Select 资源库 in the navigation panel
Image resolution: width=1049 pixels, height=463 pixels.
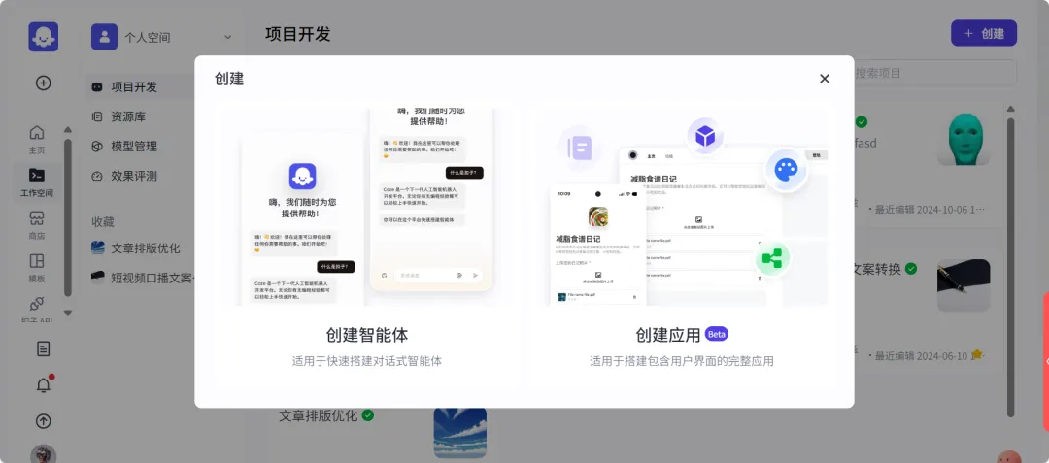128,116
